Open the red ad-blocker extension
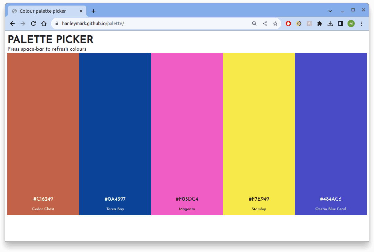374x252 pixels. click(288, 23)
